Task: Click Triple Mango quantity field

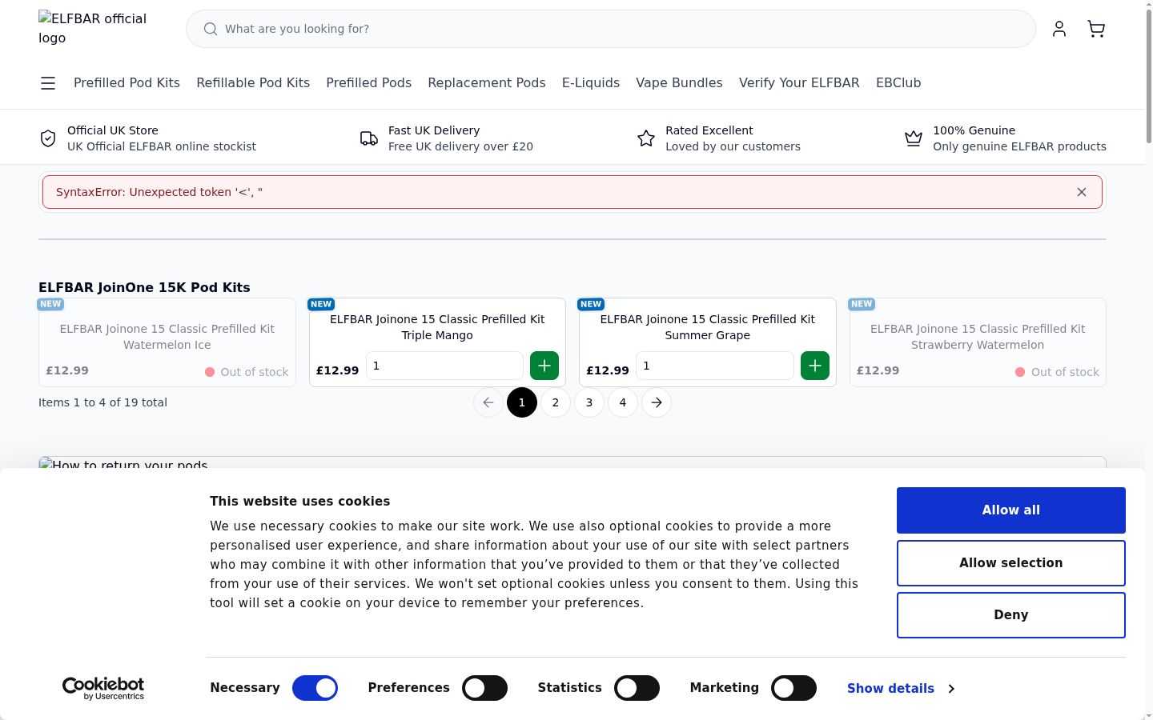Action: (x=444, y=366)
